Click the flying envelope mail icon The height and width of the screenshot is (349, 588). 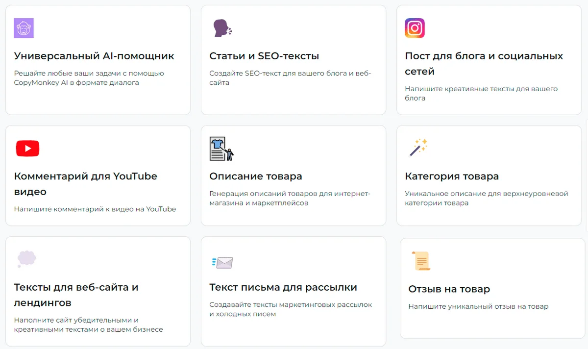click(222, 262)
